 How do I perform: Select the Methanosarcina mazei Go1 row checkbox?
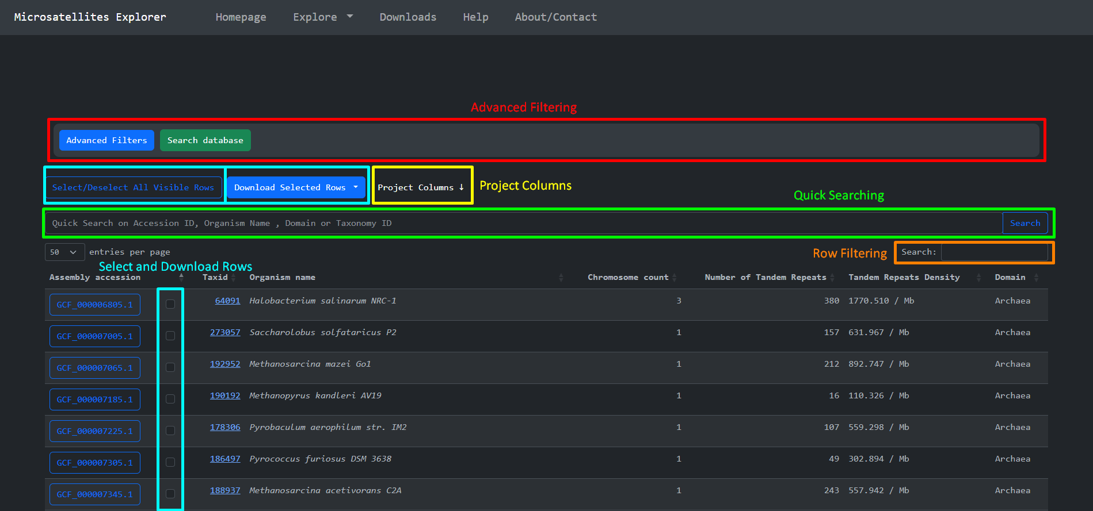170,367
